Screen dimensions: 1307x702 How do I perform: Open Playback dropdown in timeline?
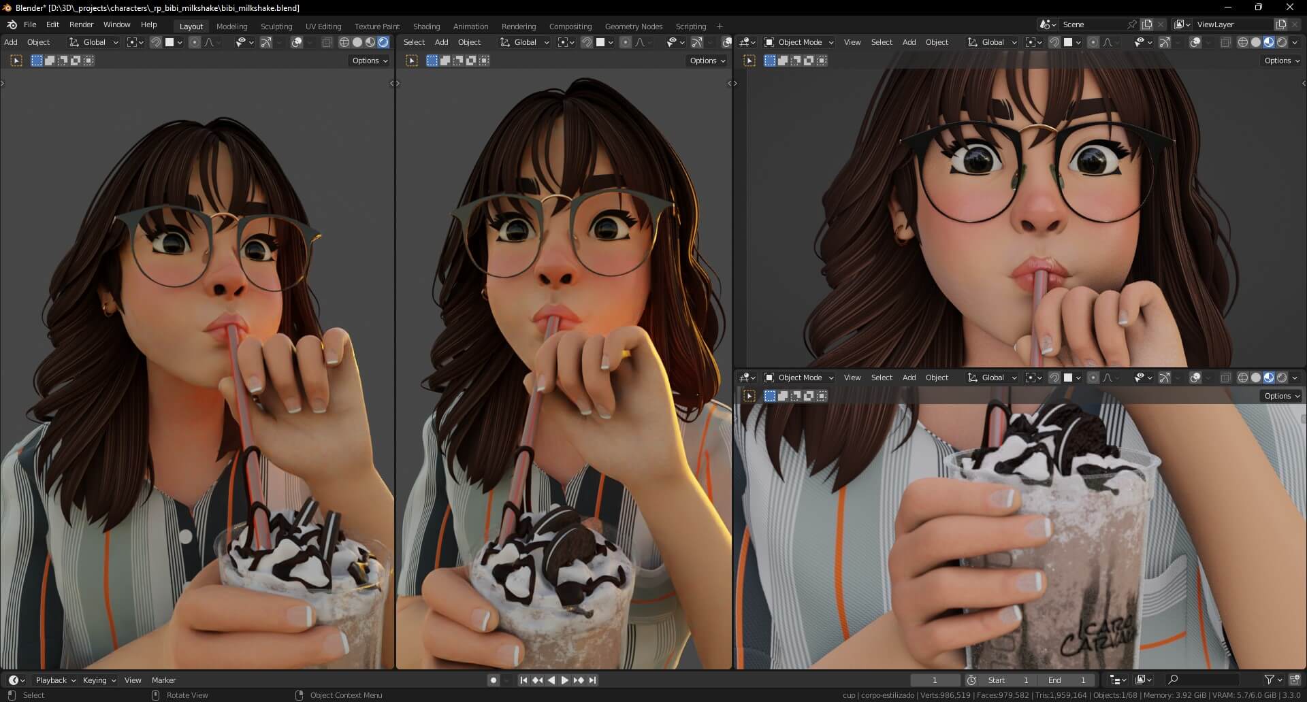tap(55, 680)
